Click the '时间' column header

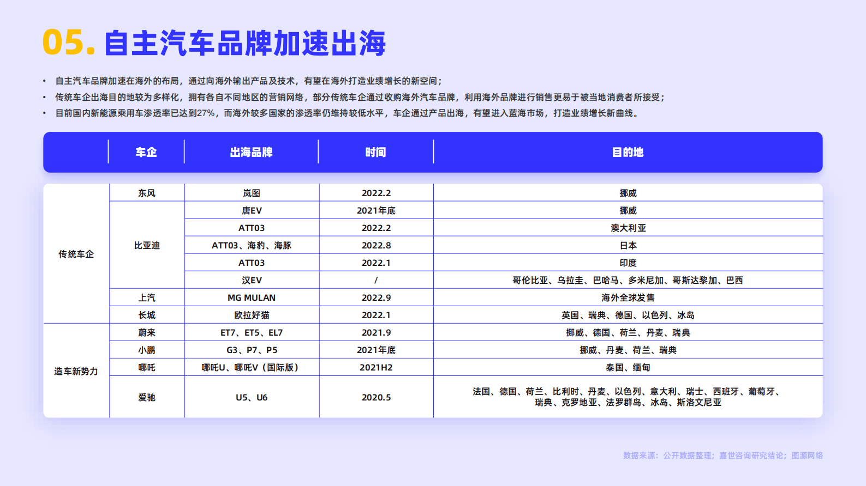pos(375,152)
